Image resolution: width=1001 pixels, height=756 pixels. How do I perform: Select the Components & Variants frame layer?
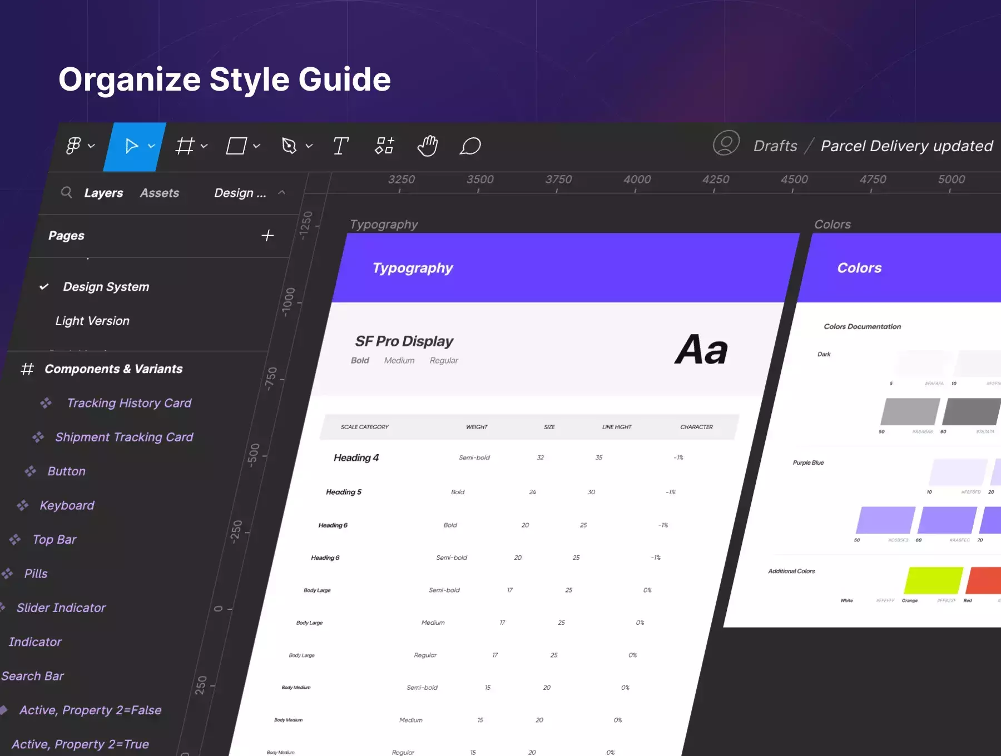[113, 369]
